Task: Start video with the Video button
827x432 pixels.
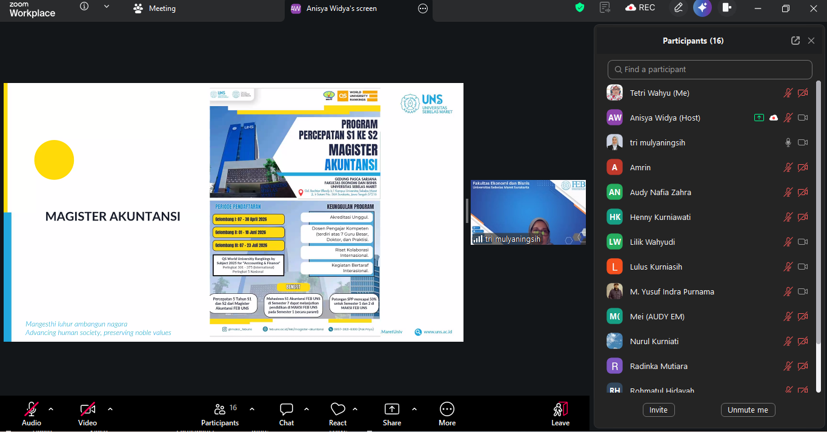Action: tap(87, 414)
